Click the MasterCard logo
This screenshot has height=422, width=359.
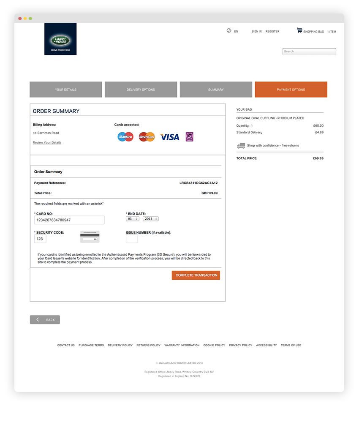[x=147, y=137]
